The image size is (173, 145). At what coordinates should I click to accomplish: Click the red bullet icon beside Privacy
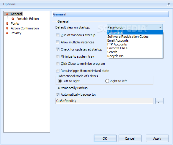tap(7, 33)
